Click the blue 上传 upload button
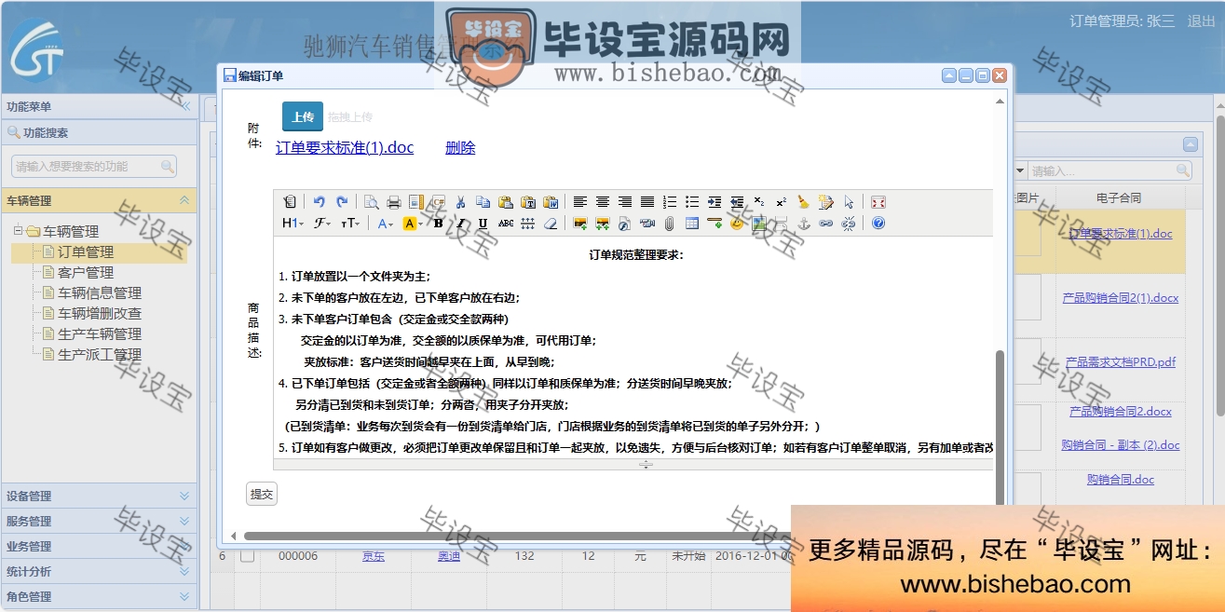Screen dimensions: 1225x612 coord(303,116)
